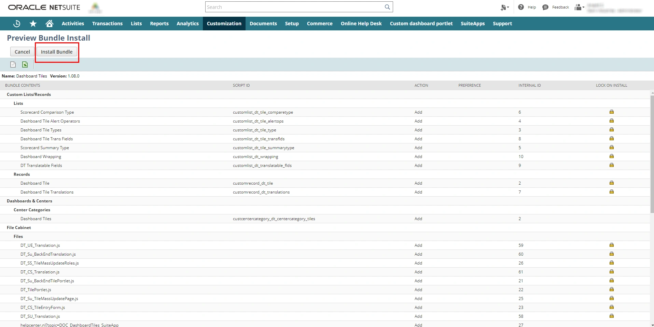
Task: Click the Feedback speech bubble icon
Action: click(545, 7)
